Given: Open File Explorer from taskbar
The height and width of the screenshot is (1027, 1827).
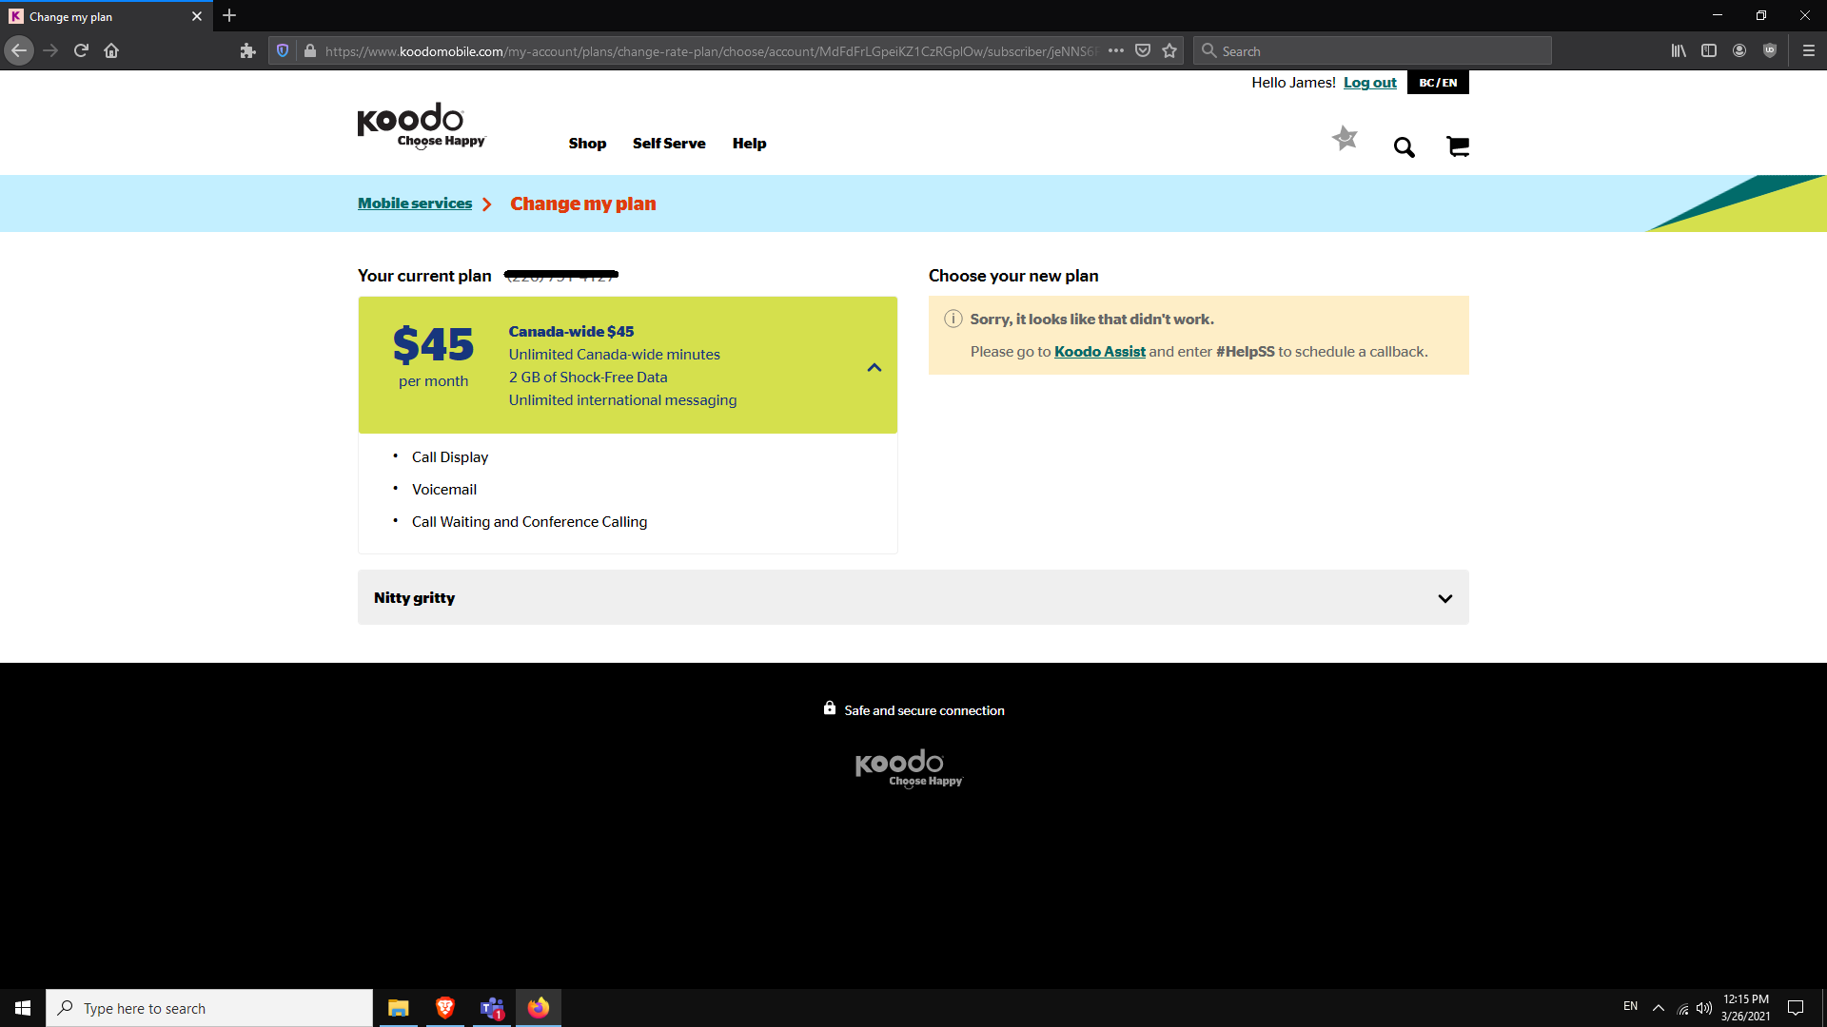Looking at the screenshot, I should click(399, 1008).
